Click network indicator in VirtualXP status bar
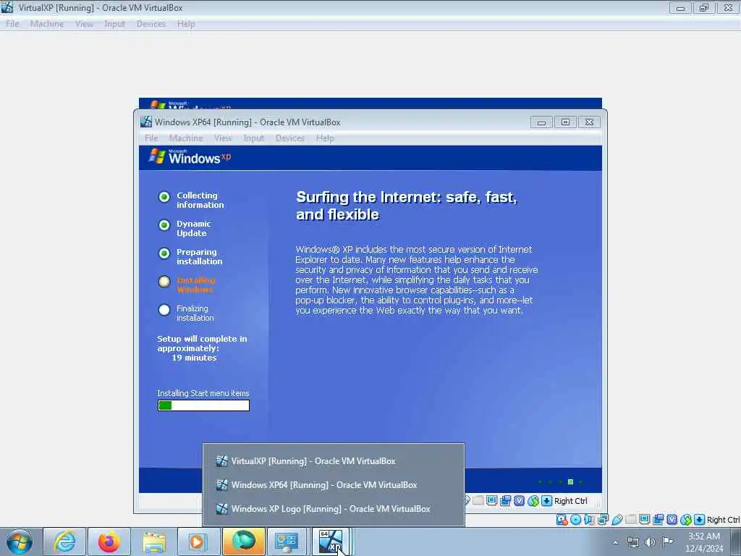741x556 pixels. (x=603, y=520)
